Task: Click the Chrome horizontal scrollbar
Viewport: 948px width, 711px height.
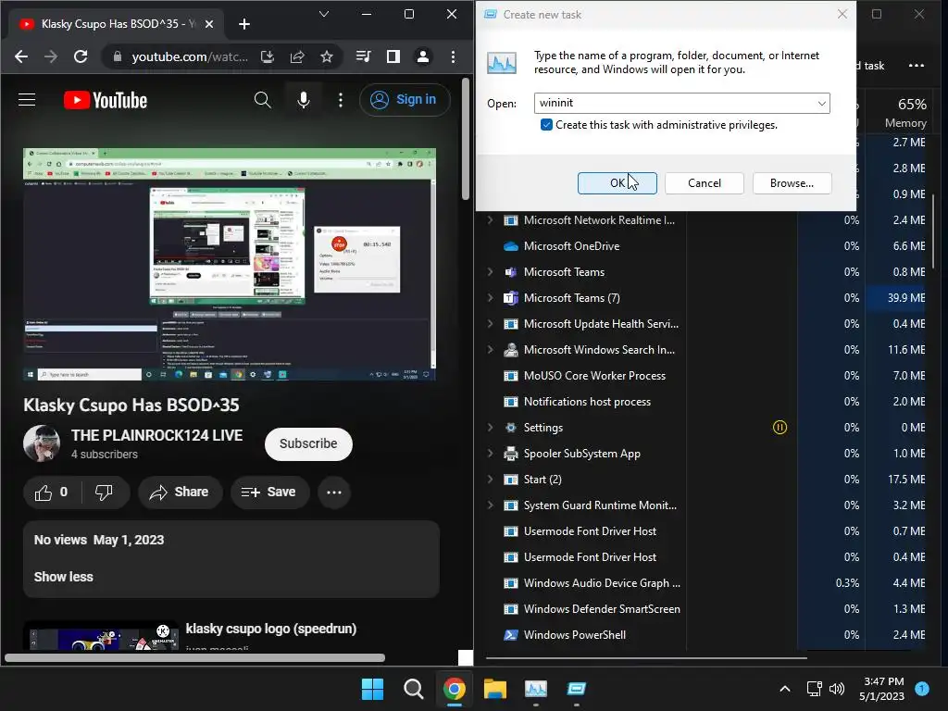Action: point(194,658)
